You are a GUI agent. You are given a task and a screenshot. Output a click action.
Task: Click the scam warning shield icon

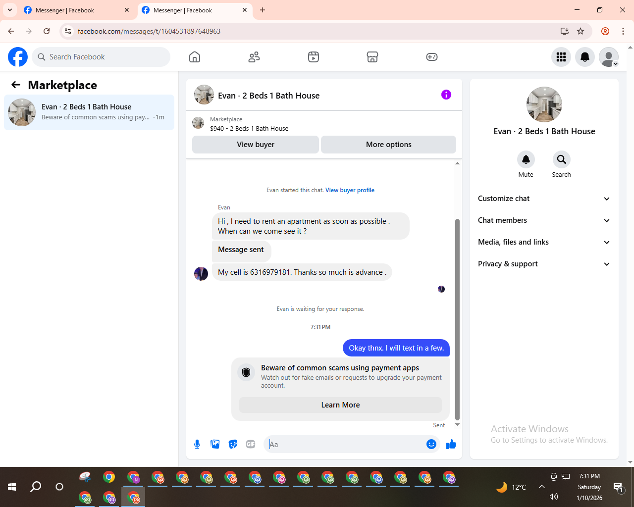click(246, 372)
